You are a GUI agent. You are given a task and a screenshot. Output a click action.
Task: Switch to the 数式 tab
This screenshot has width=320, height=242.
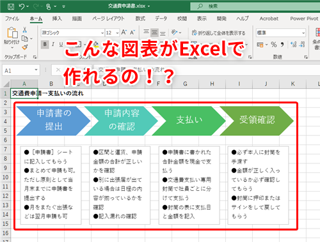(140, 19)
